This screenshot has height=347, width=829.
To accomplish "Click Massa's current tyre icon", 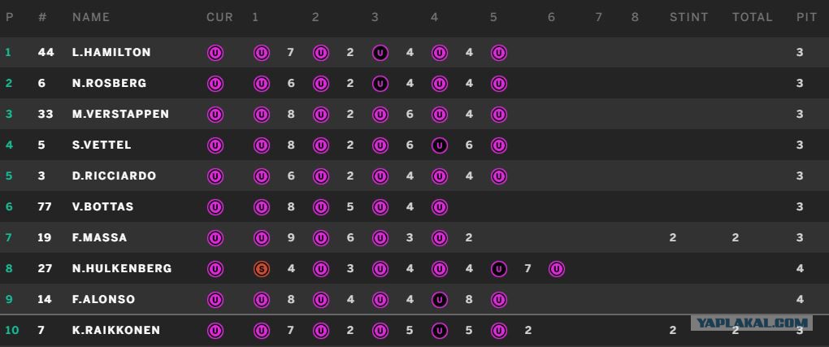I will pos(215,238).
